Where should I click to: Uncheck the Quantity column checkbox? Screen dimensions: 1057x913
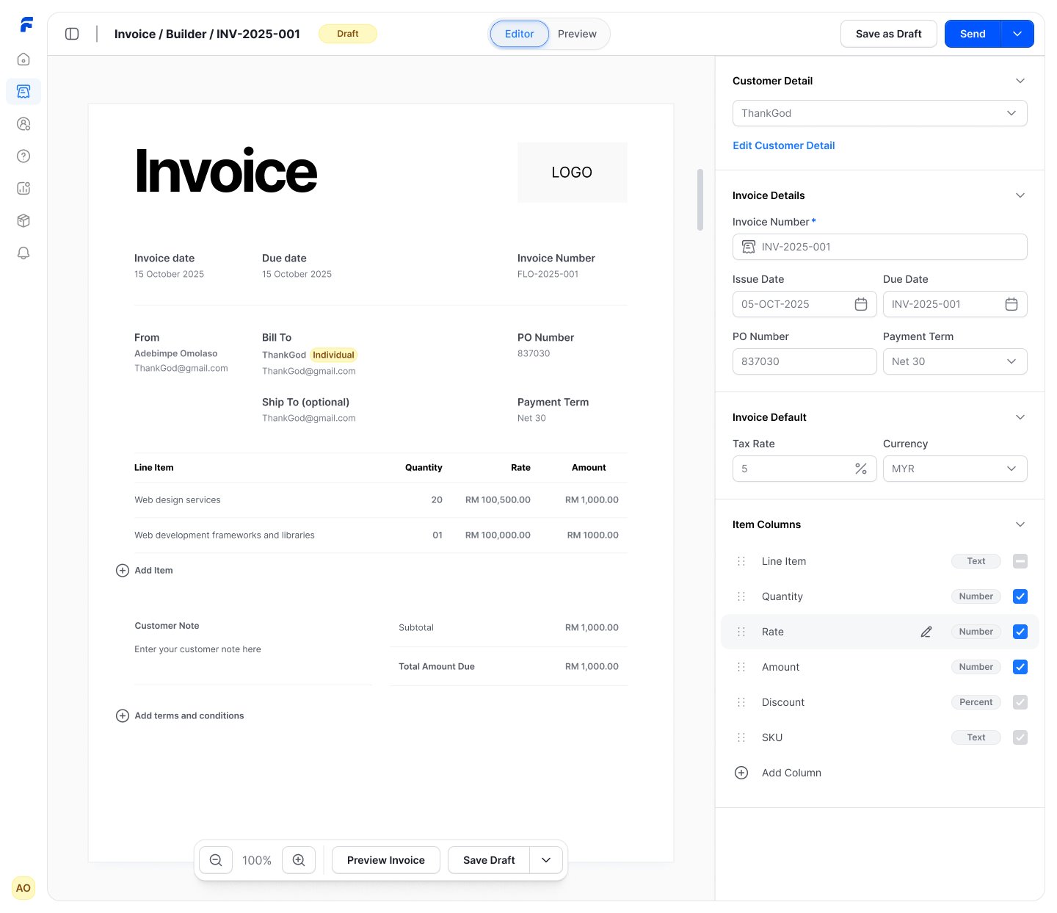(1020, 596)
